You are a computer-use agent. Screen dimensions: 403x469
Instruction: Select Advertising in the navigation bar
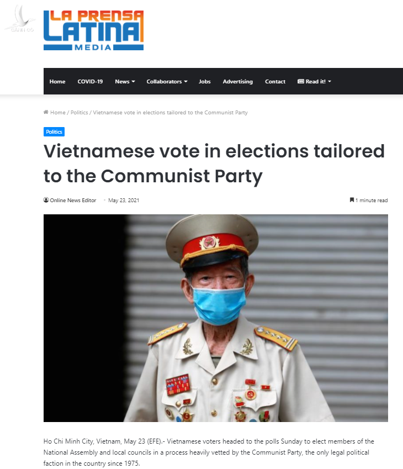click(x=238, y=81)
